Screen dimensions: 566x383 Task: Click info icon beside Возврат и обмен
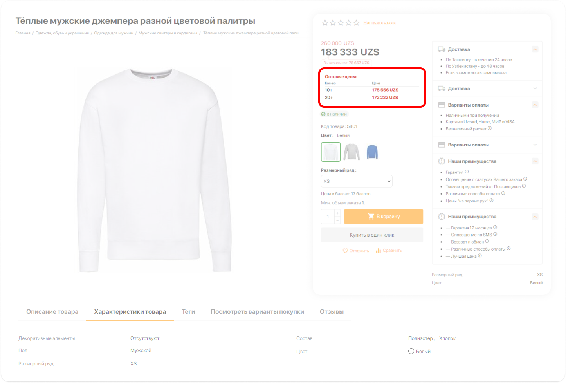pyautogui.click(x=487, y=242)
